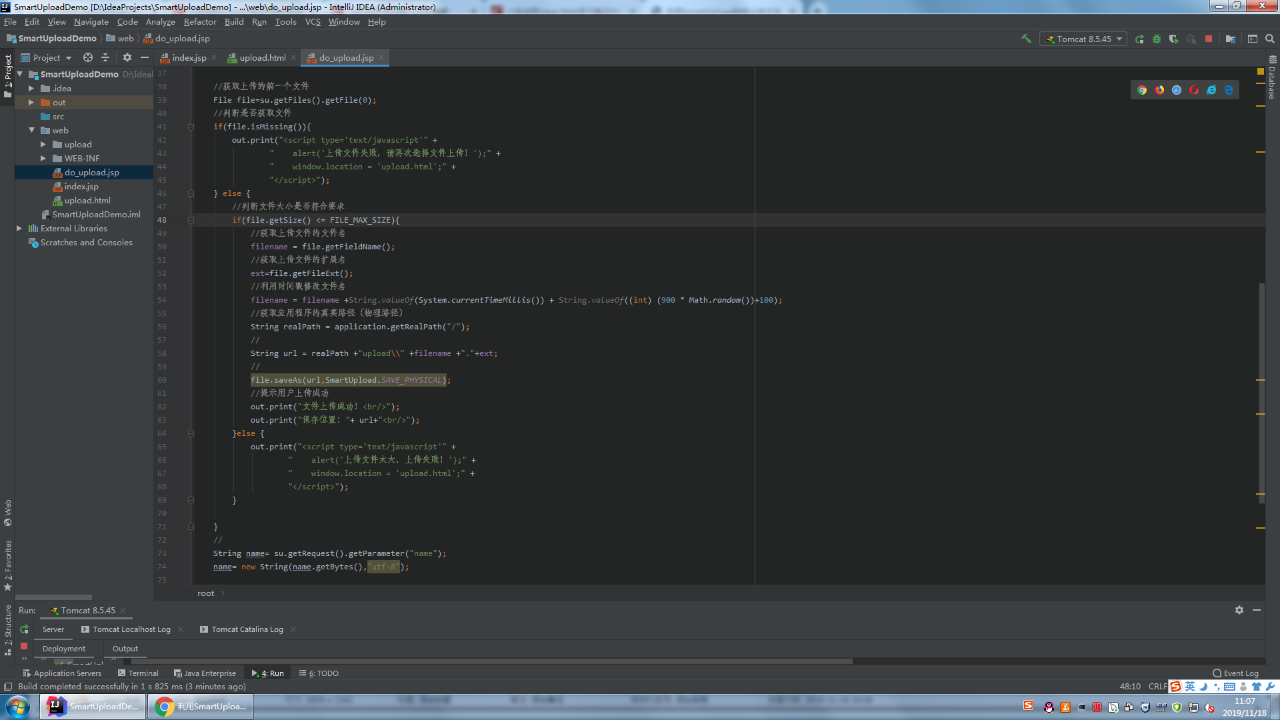
Task: Expand the External Libraries node
Action: click(x=19, y=229)
